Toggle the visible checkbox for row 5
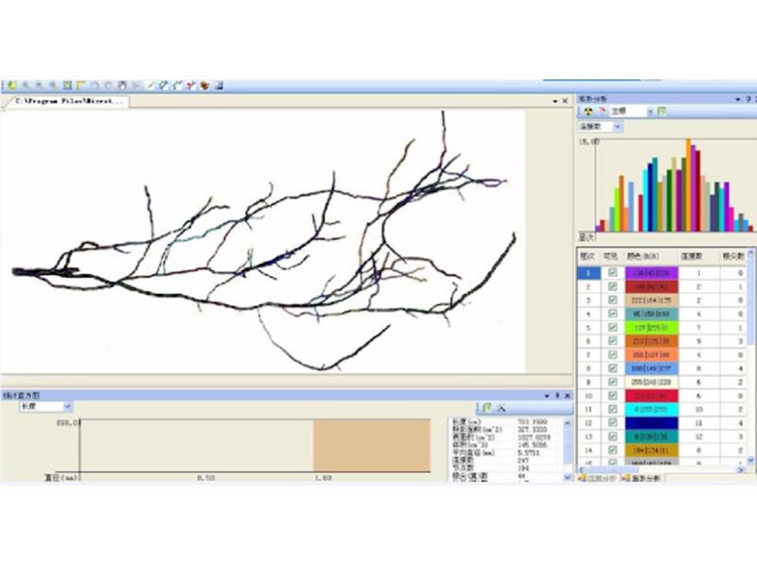The image size is (757, 567). coord(612,328)
